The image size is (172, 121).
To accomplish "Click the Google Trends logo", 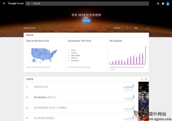I will (16, 4).
